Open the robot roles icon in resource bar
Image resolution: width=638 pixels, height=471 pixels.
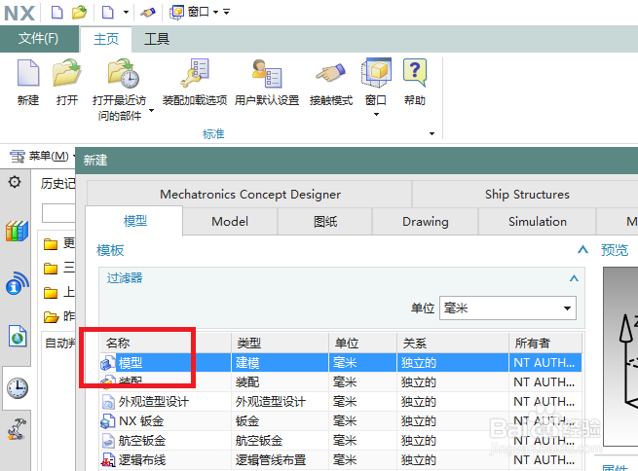point(18,430)
